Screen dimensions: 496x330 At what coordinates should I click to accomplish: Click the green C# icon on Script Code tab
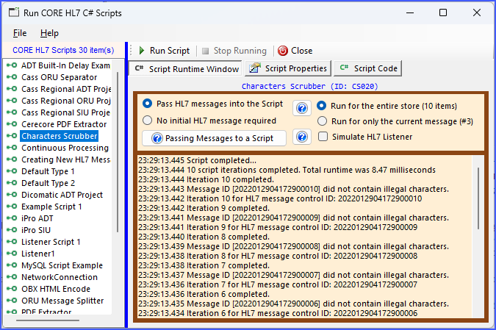[344, 68]
